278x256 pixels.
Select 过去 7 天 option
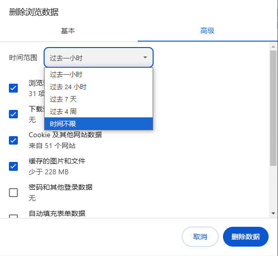[99, 99]
